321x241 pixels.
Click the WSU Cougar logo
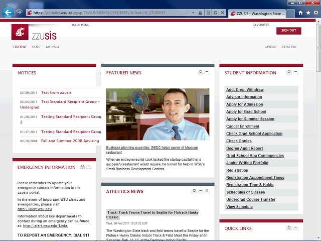(x=20, y=32)
